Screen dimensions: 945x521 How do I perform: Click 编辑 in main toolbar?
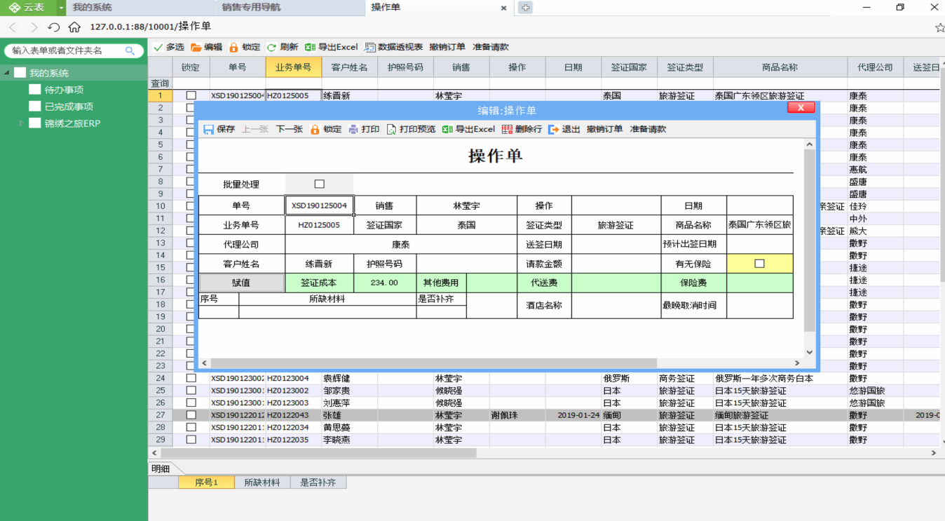207,47
